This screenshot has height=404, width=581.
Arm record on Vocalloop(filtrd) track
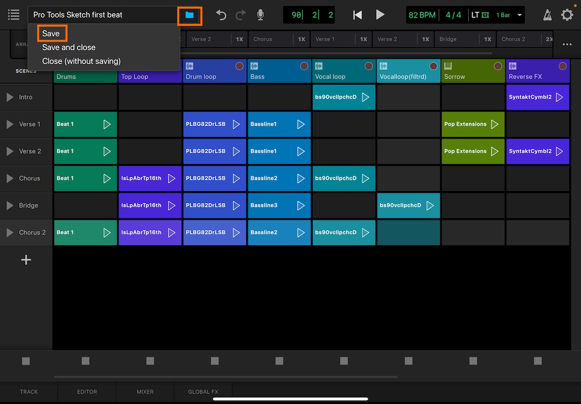[x=433, y=66]
